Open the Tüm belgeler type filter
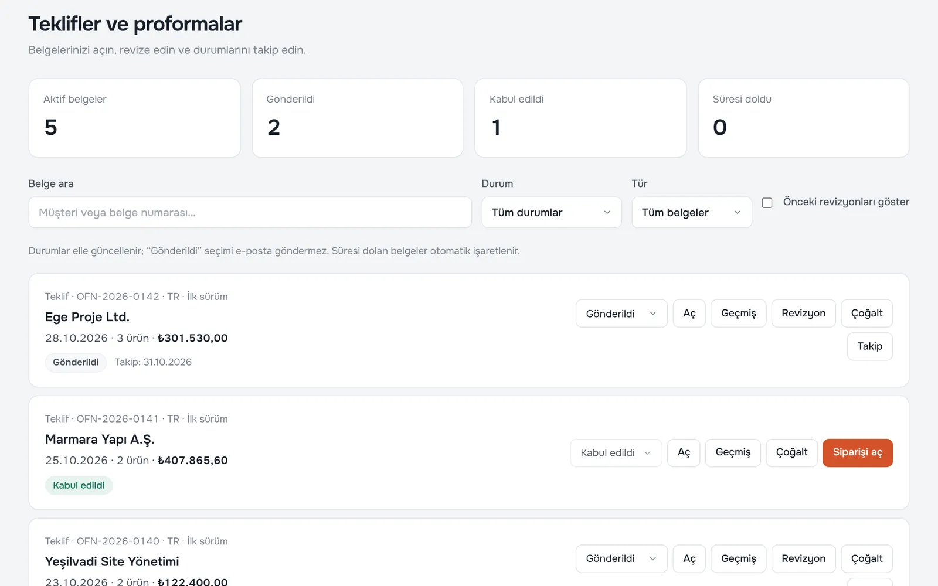 (692, 212)
